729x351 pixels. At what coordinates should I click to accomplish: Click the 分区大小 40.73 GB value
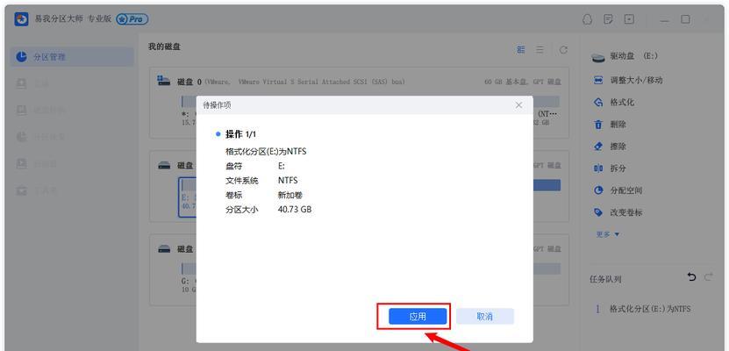pos(295,209)
